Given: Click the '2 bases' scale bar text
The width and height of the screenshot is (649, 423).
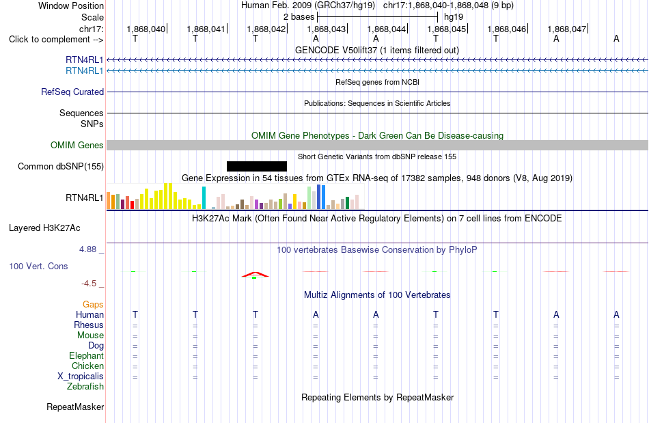Looking at the screenshot, I should [299, 17].
